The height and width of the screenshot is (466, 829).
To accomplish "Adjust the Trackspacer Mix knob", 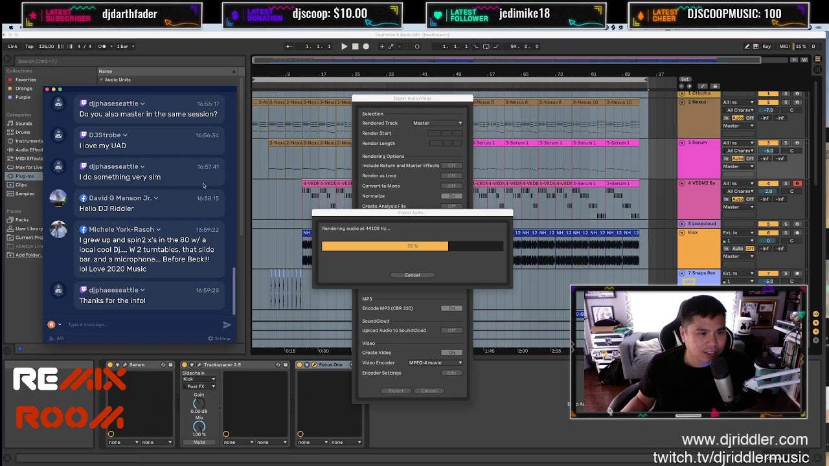I will click(x=199, y=427).
